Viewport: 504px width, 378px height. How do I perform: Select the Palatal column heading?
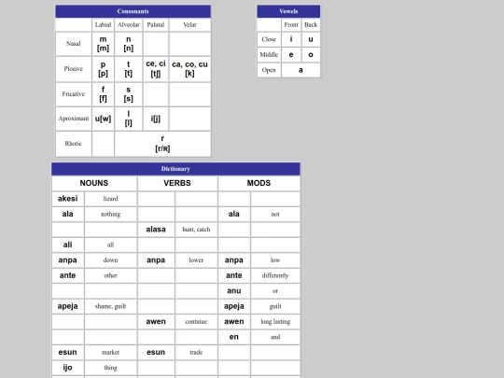(x=156, y=25)
